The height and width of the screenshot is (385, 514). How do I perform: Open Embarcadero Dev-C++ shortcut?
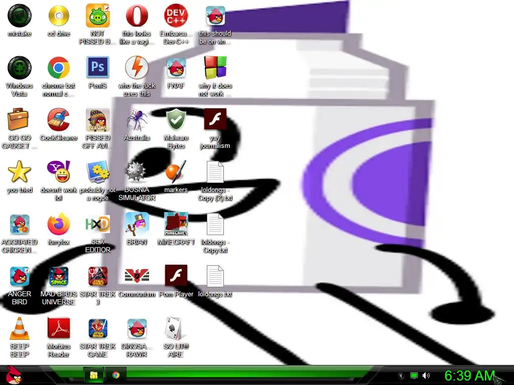(x=176, y=16)
